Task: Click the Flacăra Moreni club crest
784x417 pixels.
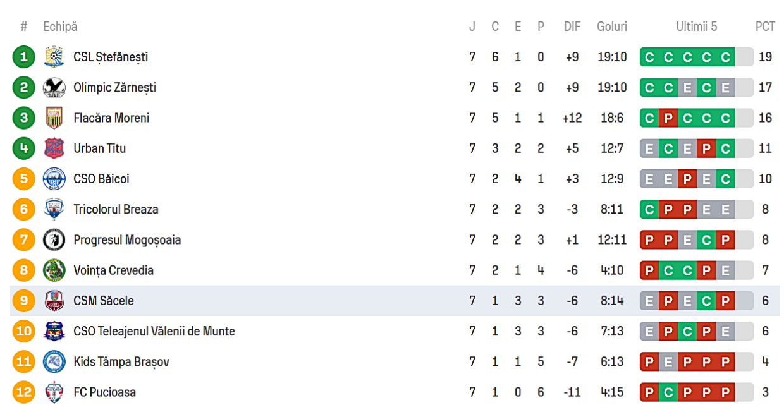Action: pyautogui.click(x=54, y=118)
